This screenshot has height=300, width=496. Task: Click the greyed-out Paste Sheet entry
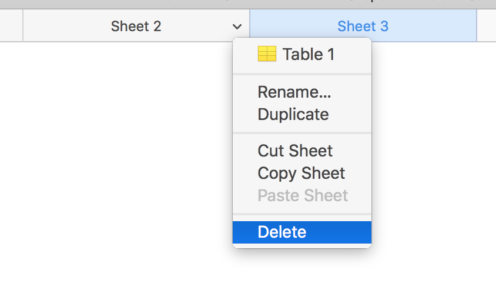click(x=303, y=196)
